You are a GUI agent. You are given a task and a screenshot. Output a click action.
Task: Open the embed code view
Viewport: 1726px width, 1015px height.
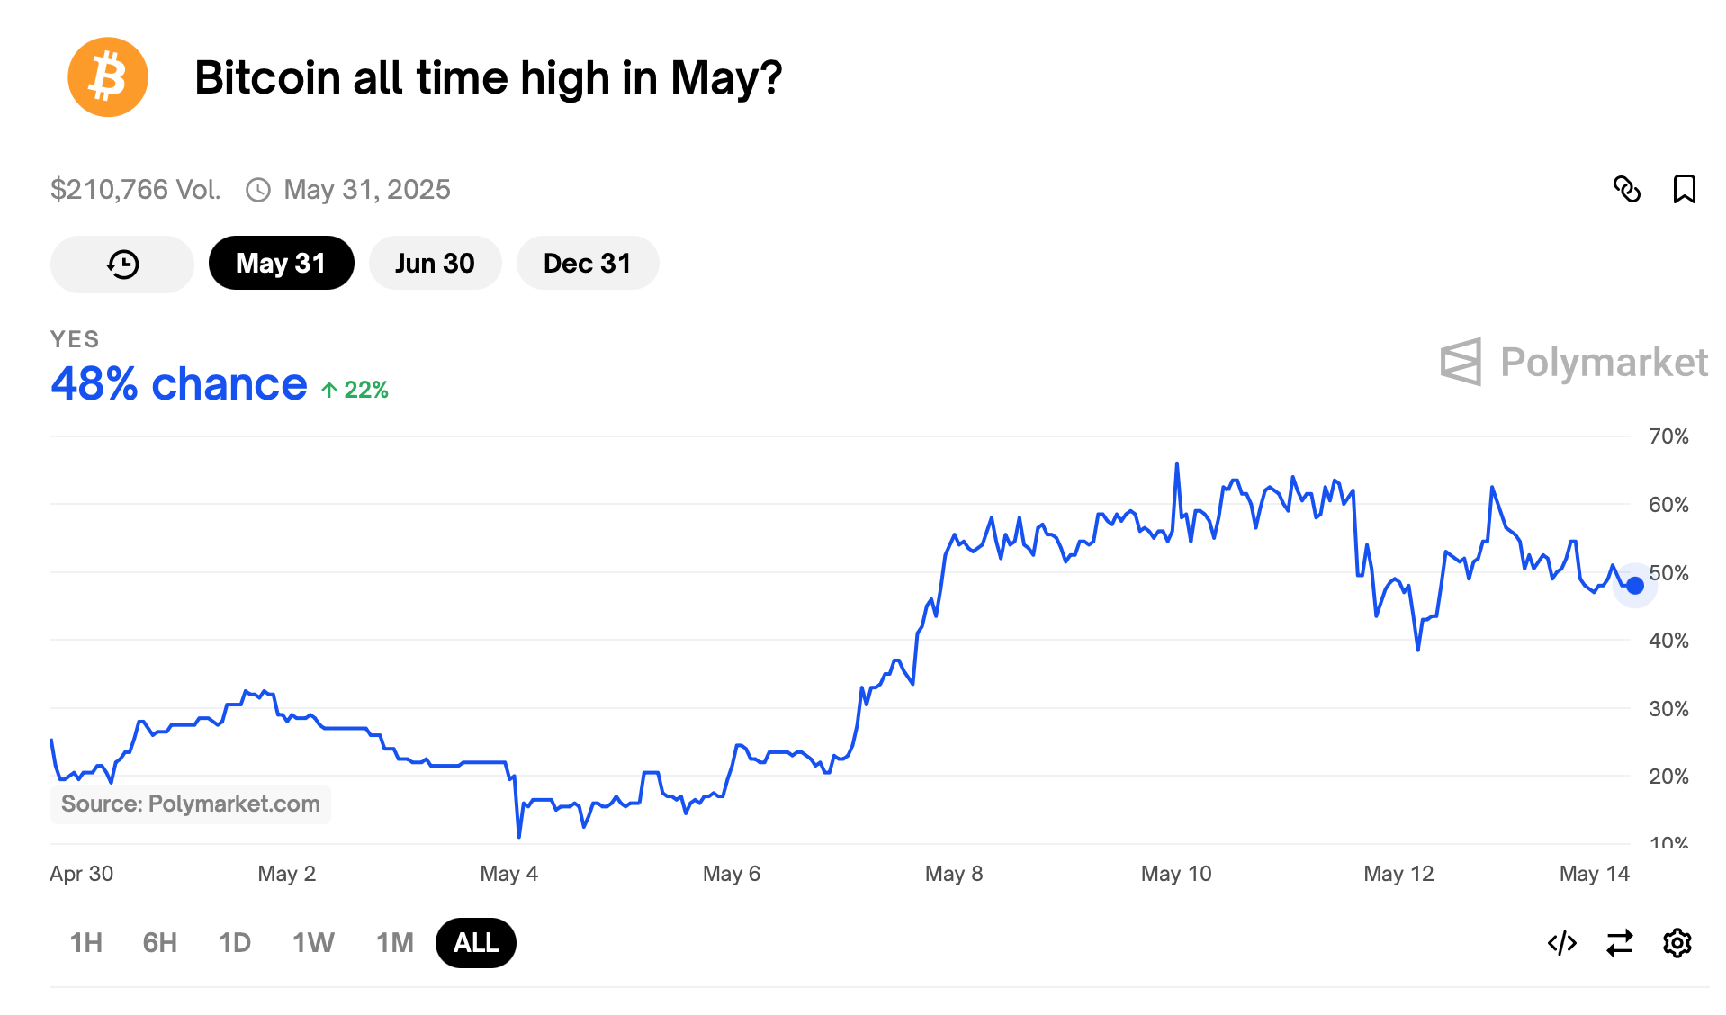pos(1561,943)
